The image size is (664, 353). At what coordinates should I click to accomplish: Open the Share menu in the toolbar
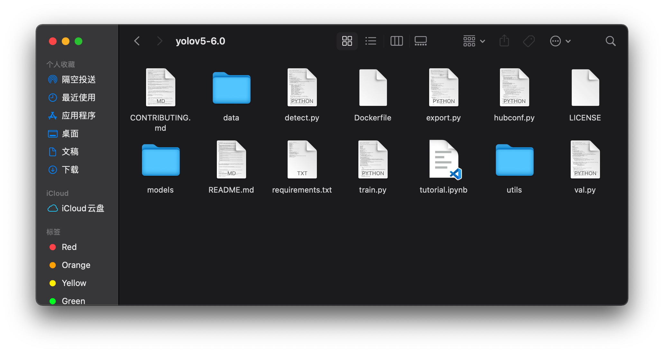504,41
